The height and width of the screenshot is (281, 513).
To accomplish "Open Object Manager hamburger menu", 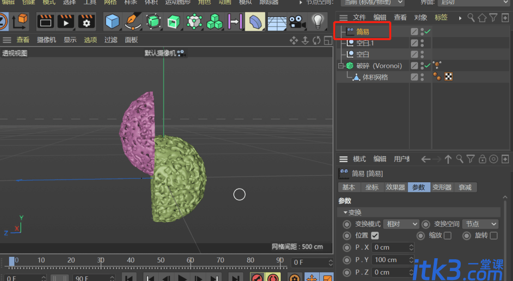I will point(343,18).
